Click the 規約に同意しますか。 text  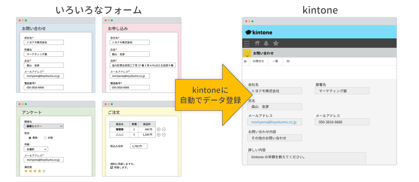click(122, 164)
